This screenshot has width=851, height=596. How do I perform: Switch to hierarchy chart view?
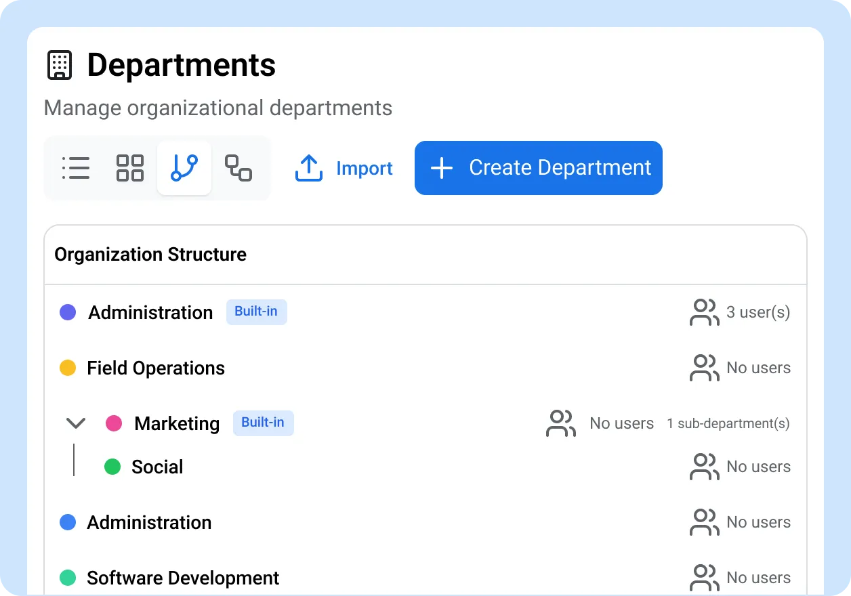[x=238, y=168]
